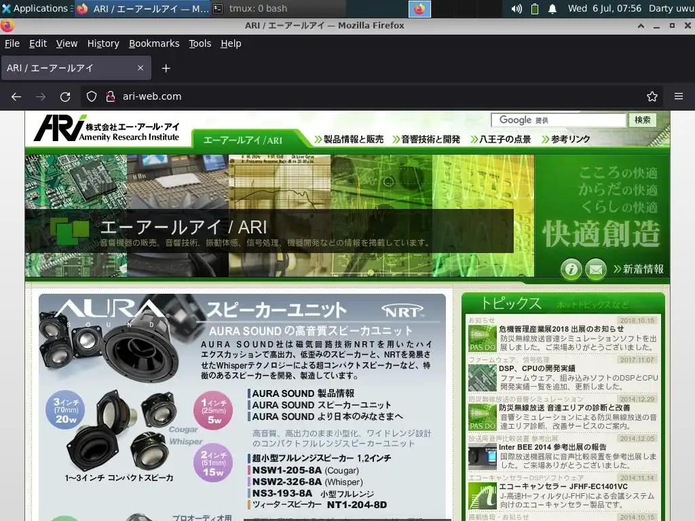Open 超小型フルレンジスピーカー 1,2インチ link
The image size is (695, 521).
coord(322,458)
